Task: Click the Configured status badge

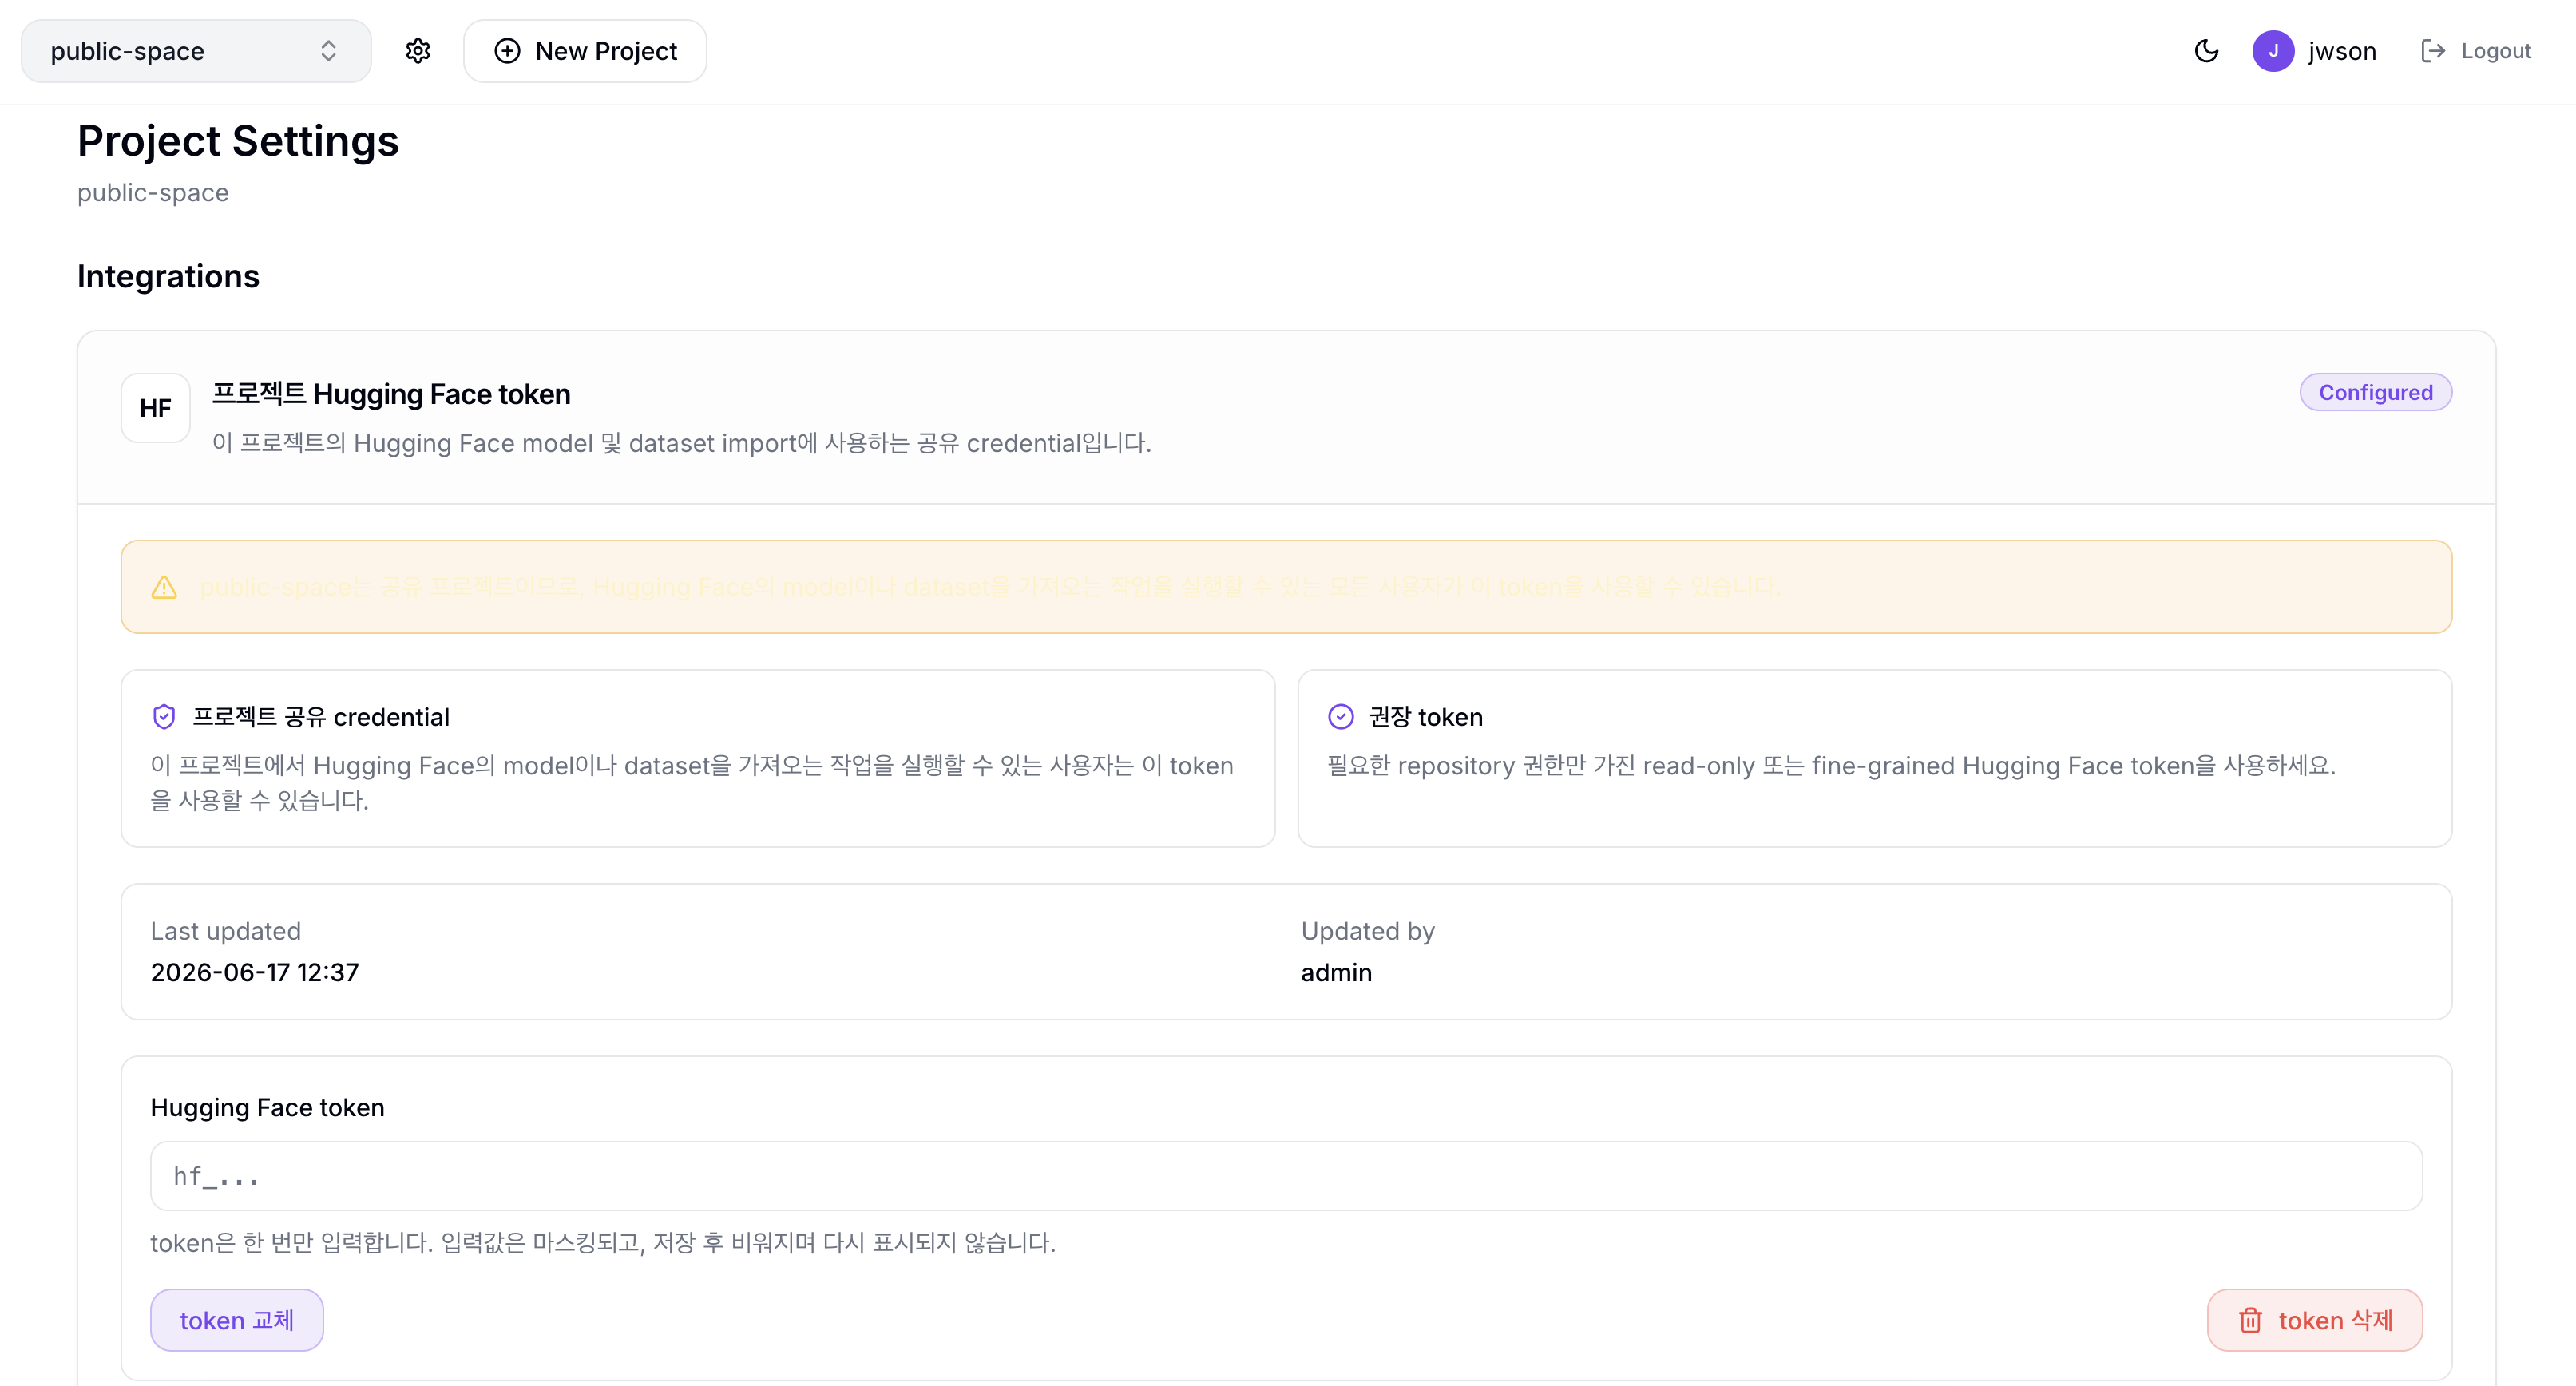Action: (x=2375, y=392)
